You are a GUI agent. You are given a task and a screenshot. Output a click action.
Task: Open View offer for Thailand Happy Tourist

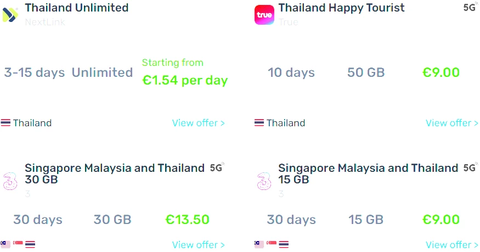pyautogui.click(x=451, y=123)
